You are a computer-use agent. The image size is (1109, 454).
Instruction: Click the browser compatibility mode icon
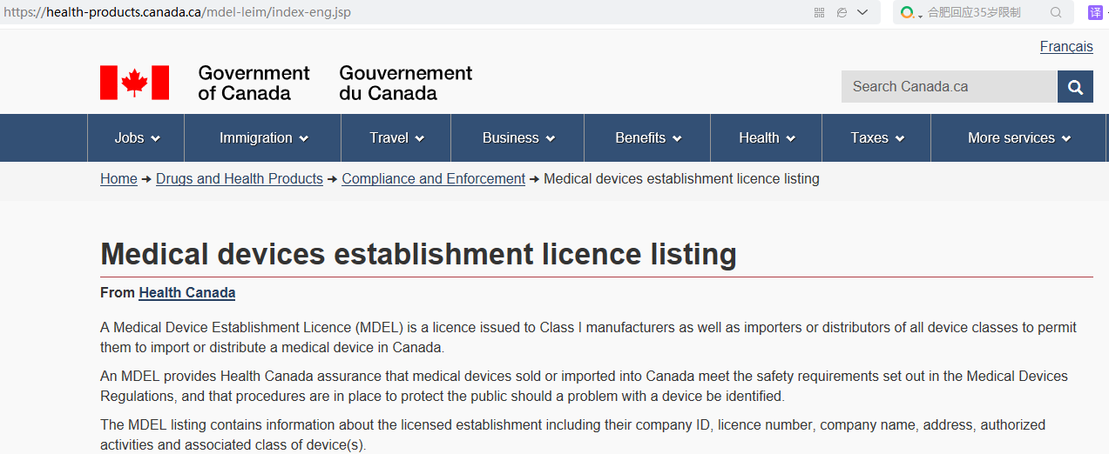[x=842, y=12]
